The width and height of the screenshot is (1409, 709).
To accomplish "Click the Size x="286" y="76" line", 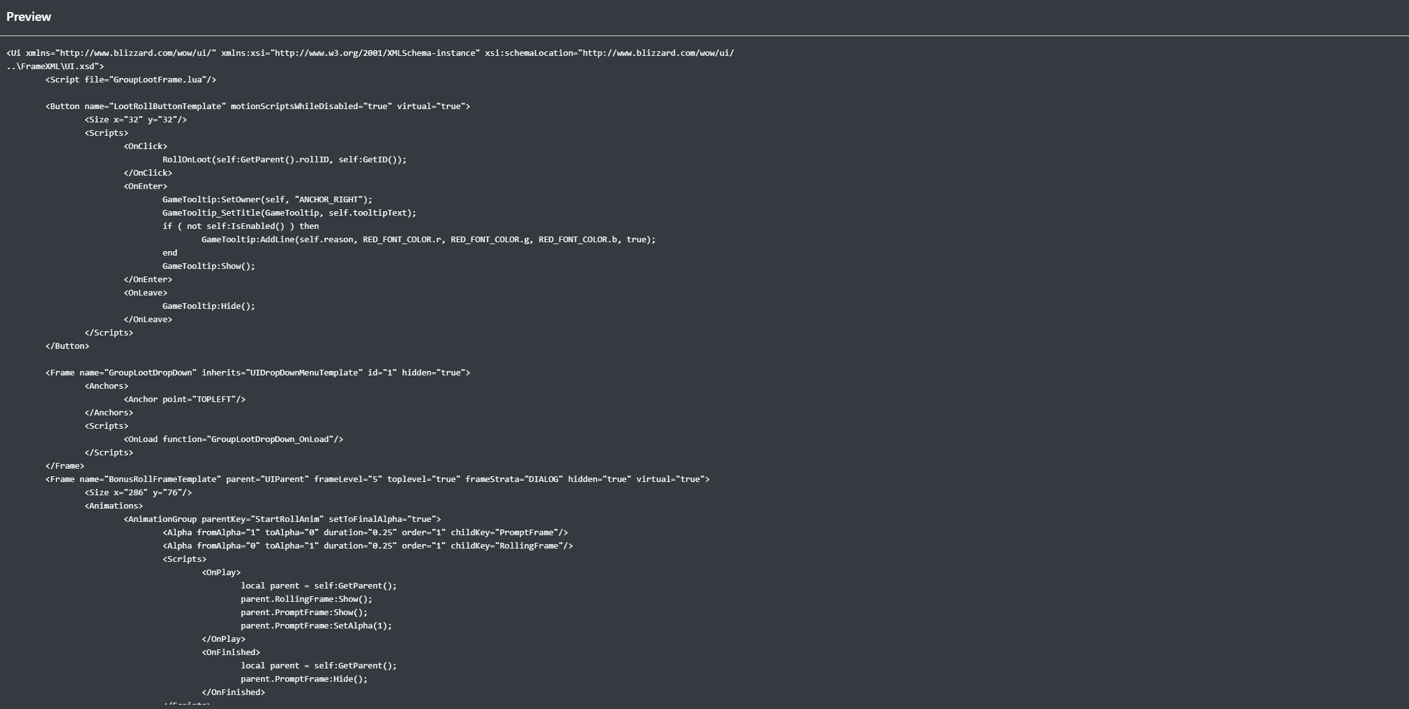I will click(138, 493).
